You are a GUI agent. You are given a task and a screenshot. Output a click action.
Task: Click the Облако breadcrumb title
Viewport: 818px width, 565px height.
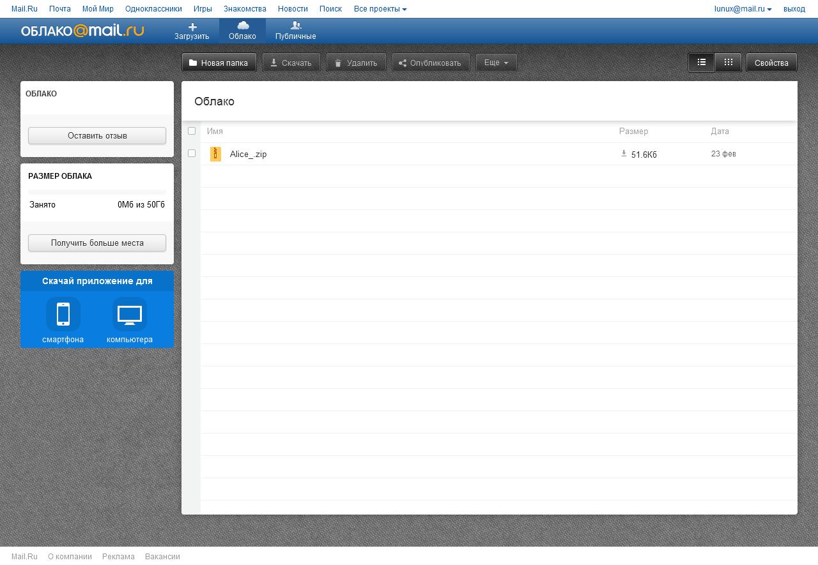(x=214, y=102)
